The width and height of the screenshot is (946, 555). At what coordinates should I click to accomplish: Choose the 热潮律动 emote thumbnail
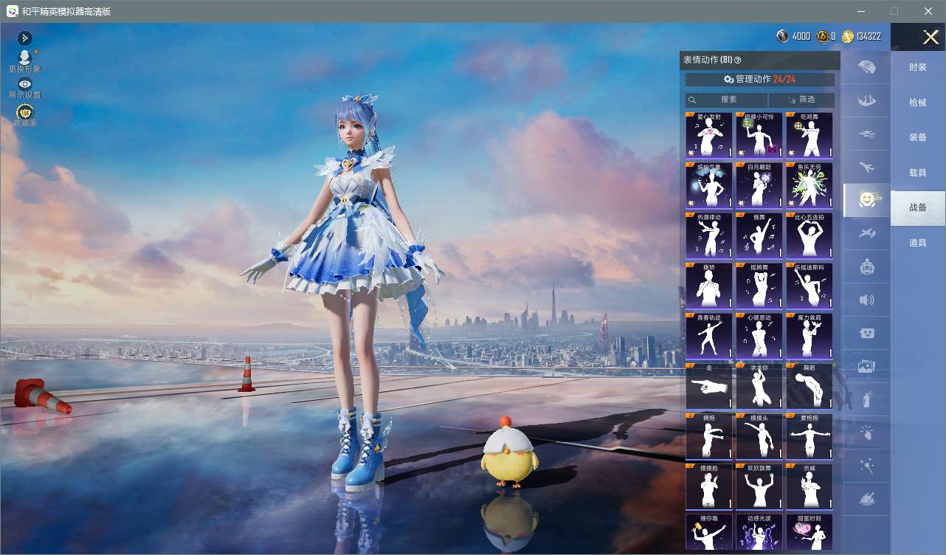coord(709,235)
